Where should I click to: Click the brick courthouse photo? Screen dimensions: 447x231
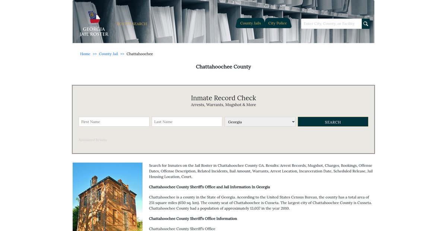[108, 197]
